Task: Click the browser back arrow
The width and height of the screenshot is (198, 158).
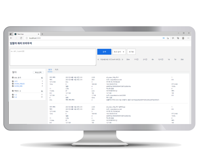Action: pyautogui.click(x=11, y=38)
